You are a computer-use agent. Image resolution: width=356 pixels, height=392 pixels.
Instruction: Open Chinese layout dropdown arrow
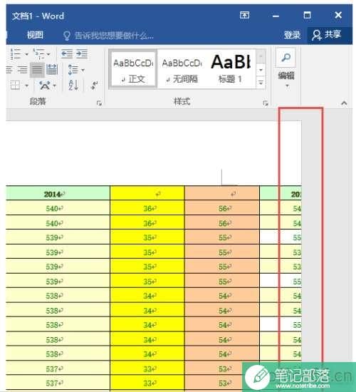point(54,86)
